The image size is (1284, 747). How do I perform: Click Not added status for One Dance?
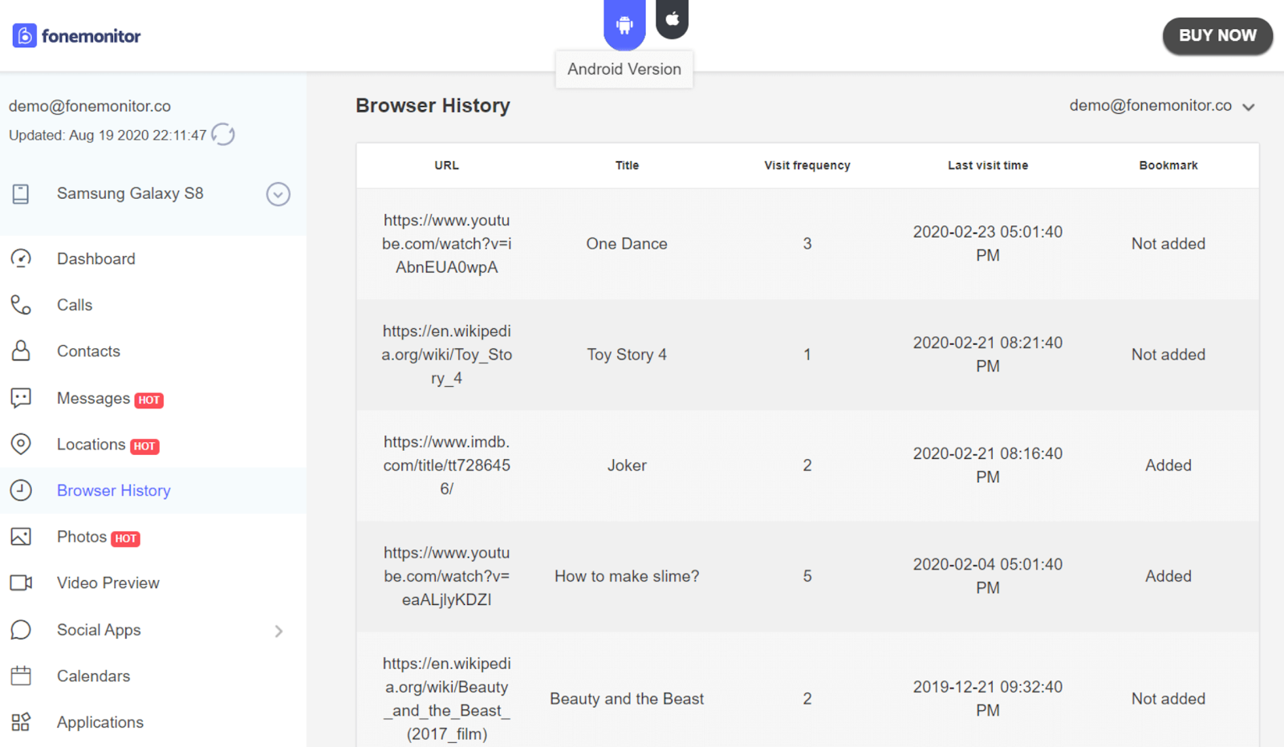pos(1168,243)
